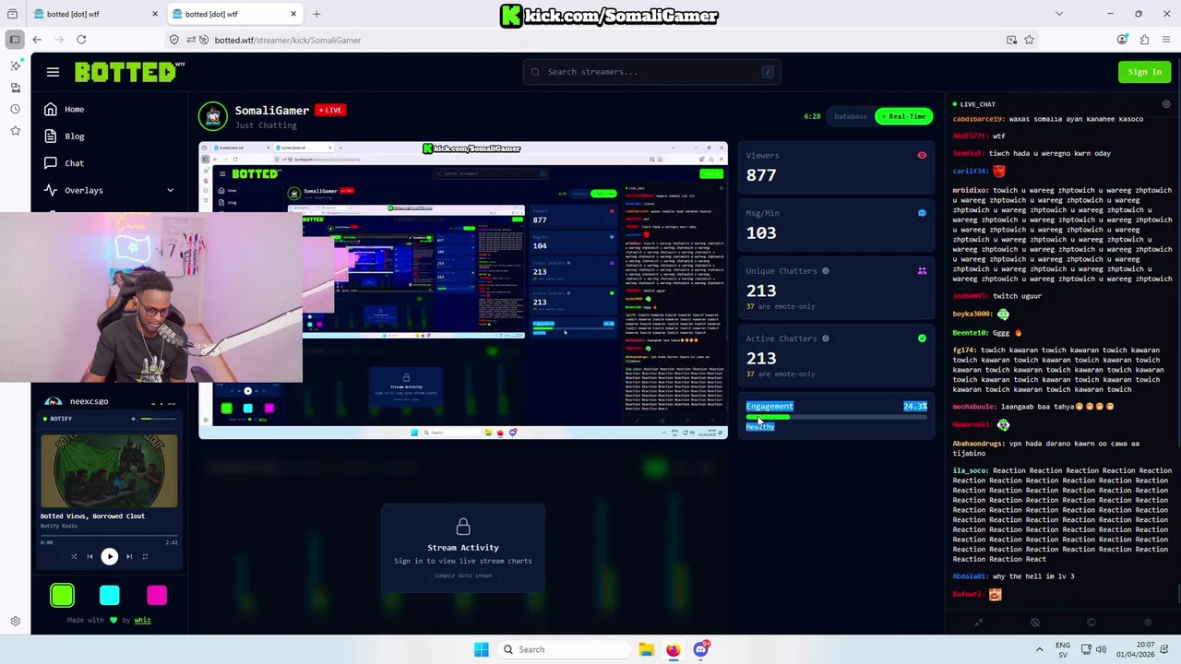Open the browser profile account icon
The width and height of the screenshot is (1181, 664).
[x=1122, y=40]
